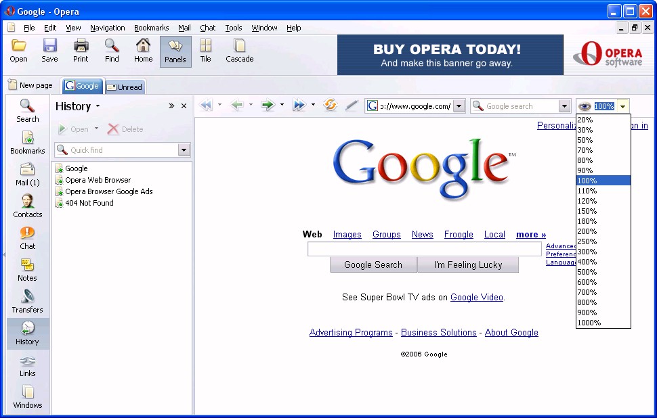Viewport: 657px width, 418px height.
Task: Click the Google search text box on the page
Action: tap(424, 250)
